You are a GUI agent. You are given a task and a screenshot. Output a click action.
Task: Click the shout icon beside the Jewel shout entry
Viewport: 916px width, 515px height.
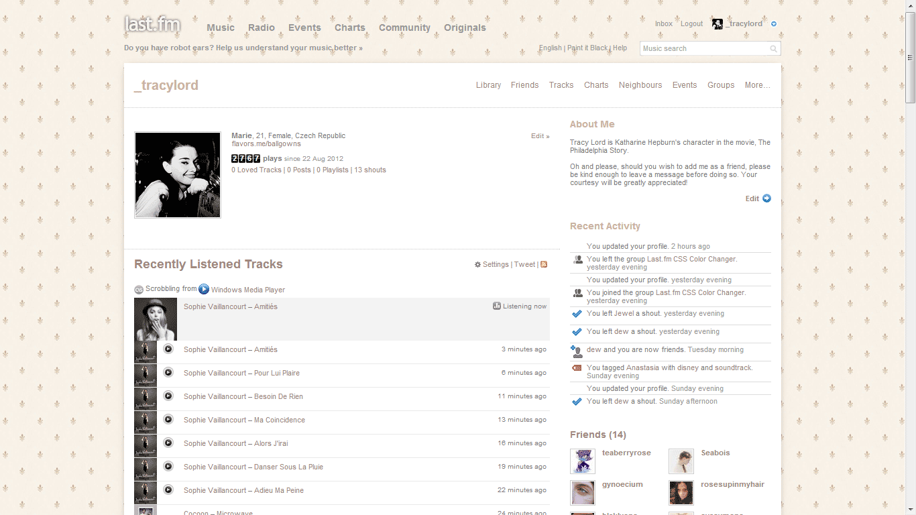coord(577,313)
